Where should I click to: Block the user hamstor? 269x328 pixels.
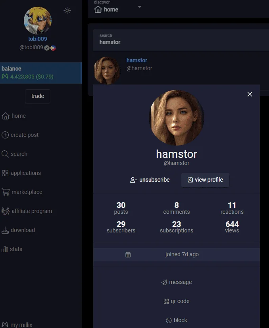pyautogui.click(x=177, y=320)
